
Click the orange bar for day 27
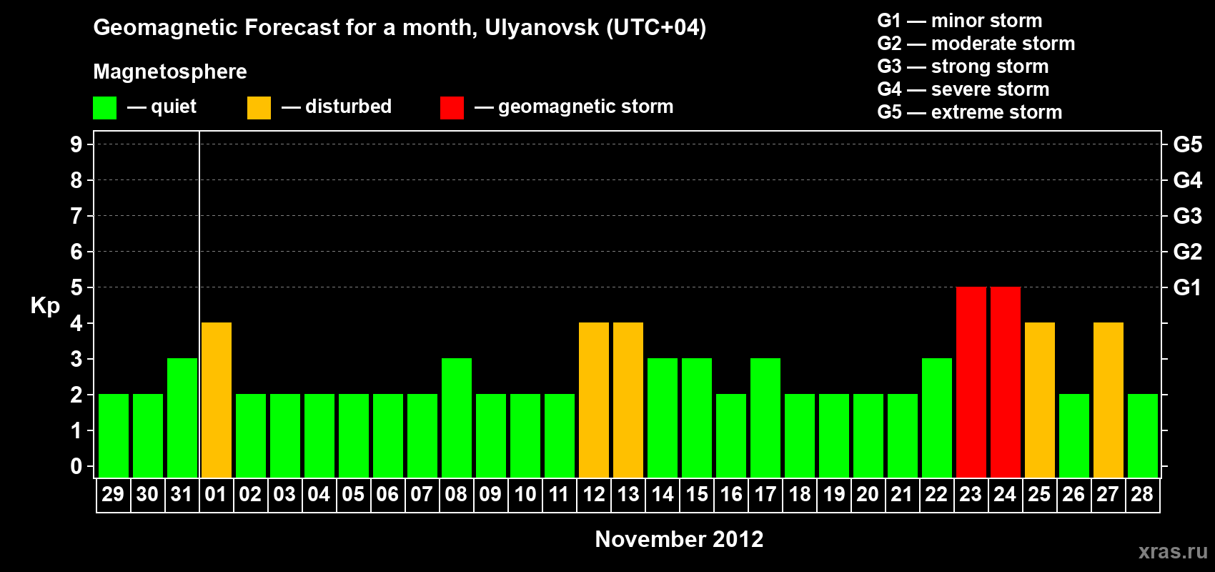point(1109,400)
